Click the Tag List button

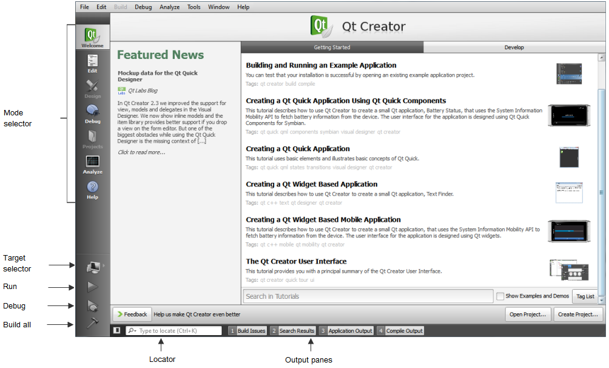(x=585, y=296)
